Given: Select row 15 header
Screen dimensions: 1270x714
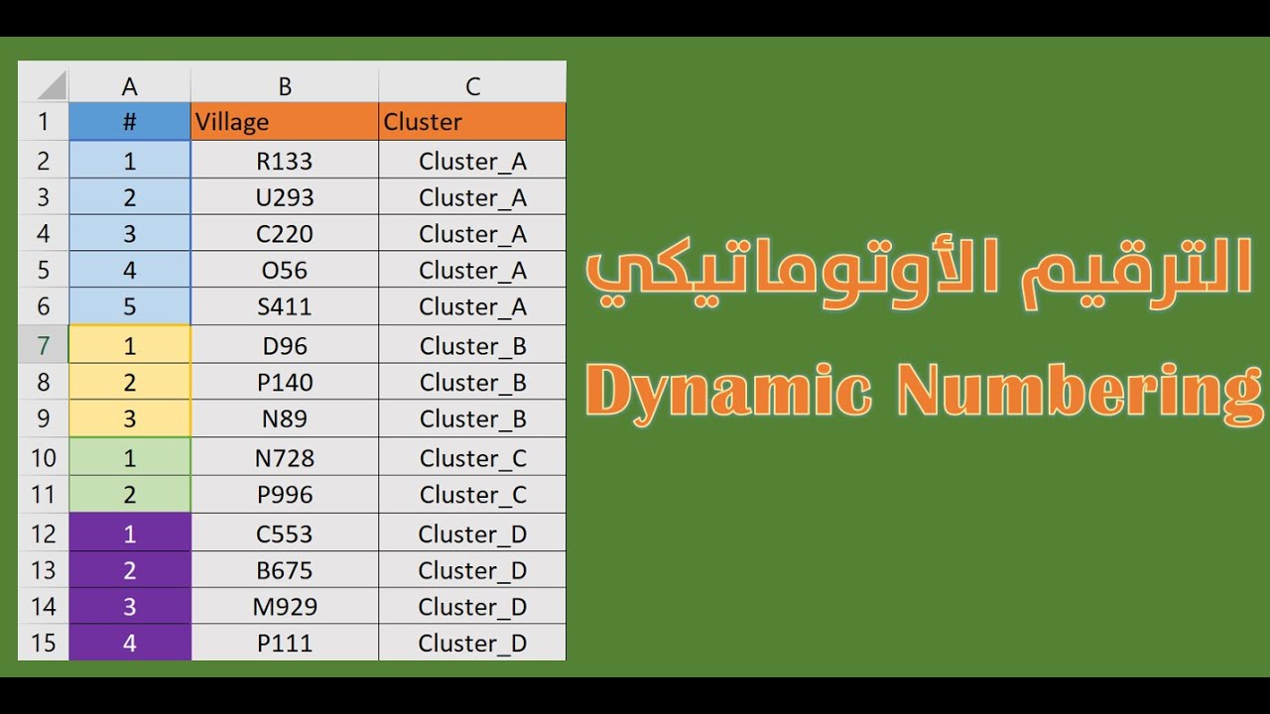Looking at the screenshot, I should point(44,643).
